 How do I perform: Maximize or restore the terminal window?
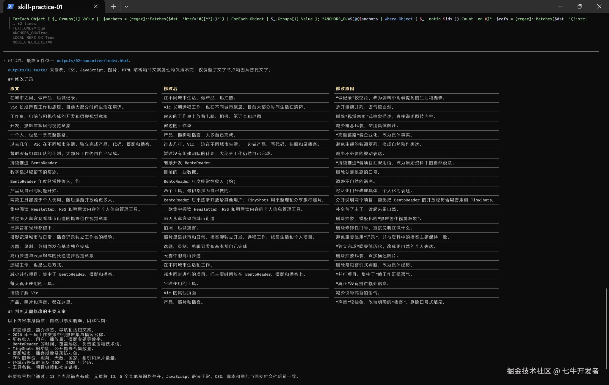pyautogui.click(x=580, y=6)
